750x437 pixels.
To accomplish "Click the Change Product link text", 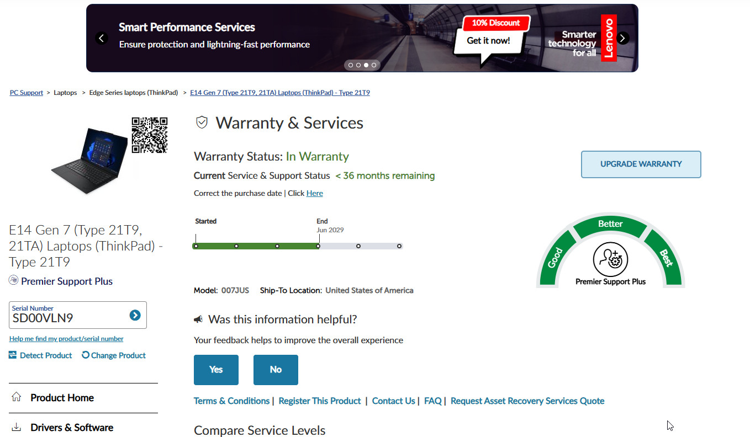I will (118, 355).
